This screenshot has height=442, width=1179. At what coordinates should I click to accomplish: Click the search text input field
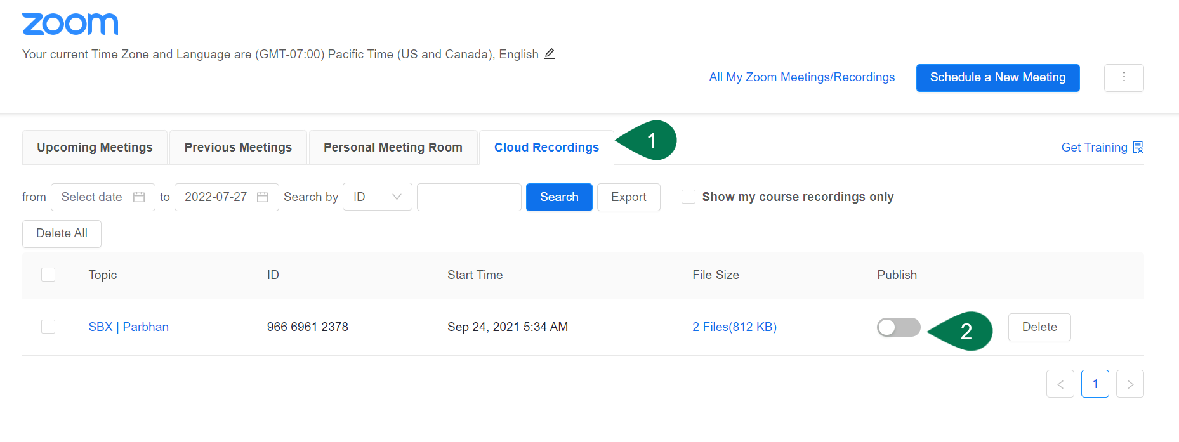click(469, 197)
